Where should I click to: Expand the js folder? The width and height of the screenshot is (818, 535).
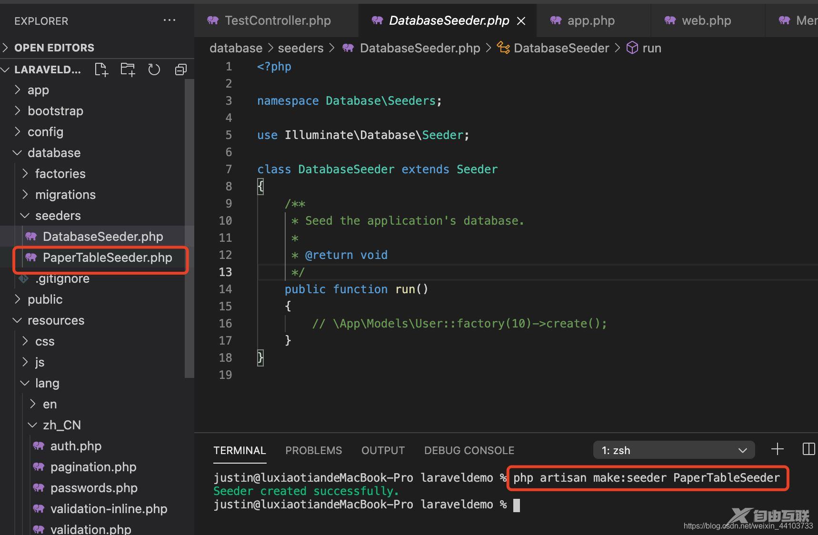[25, 362]
